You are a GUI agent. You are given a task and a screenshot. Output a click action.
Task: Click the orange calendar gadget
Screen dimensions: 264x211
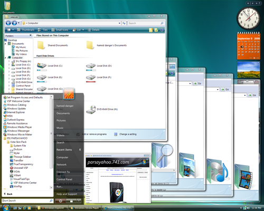point(248,46)
